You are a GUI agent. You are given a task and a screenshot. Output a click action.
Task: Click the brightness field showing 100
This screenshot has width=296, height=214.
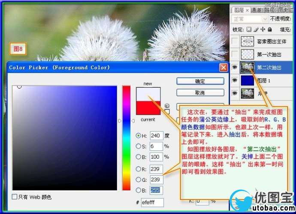click(157, 157)
